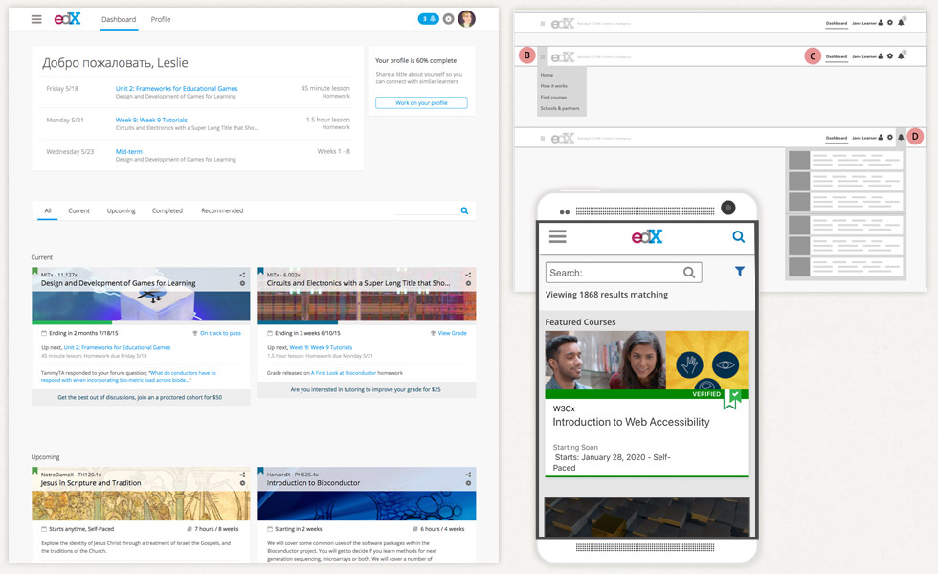This screenshot has width=938, height=574.
Task: Open the hamburger menu in the mobile mockup
Action: [557, 237]
